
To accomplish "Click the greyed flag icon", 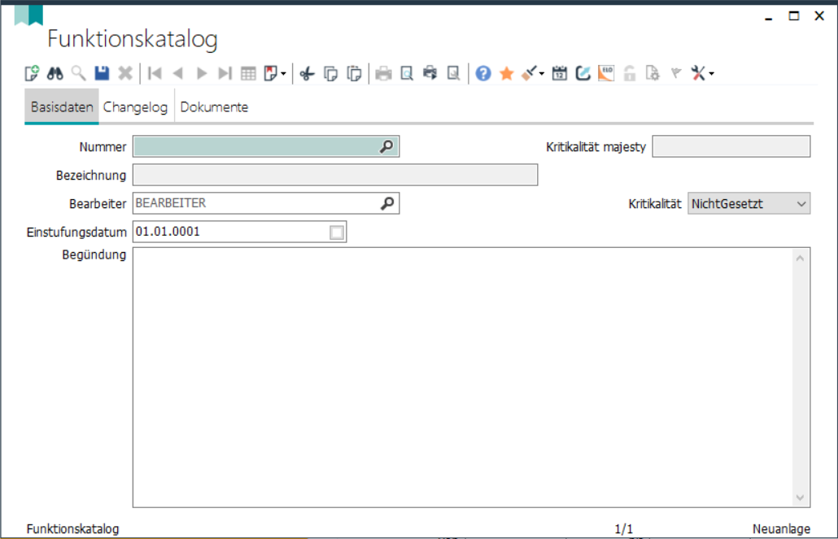I will 676,73.
